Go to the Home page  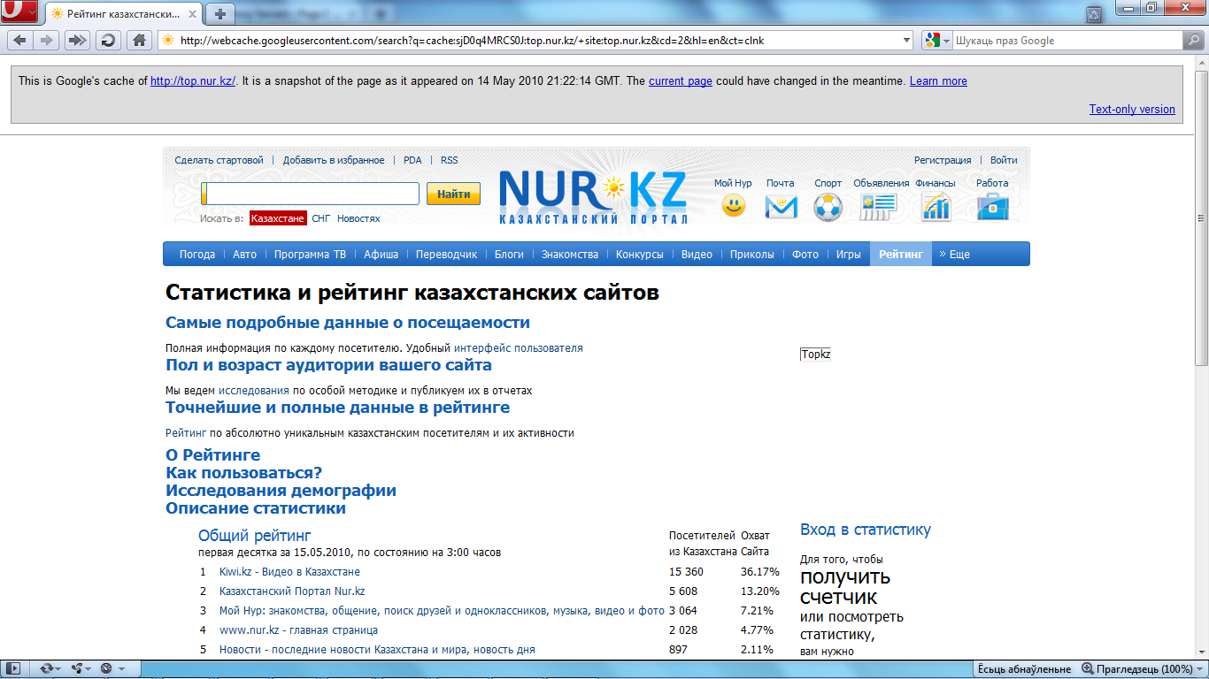point(138,40)
